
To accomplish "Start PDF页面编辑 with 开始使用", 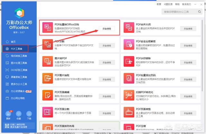I will pyautogui.click(x=107, y=96).
